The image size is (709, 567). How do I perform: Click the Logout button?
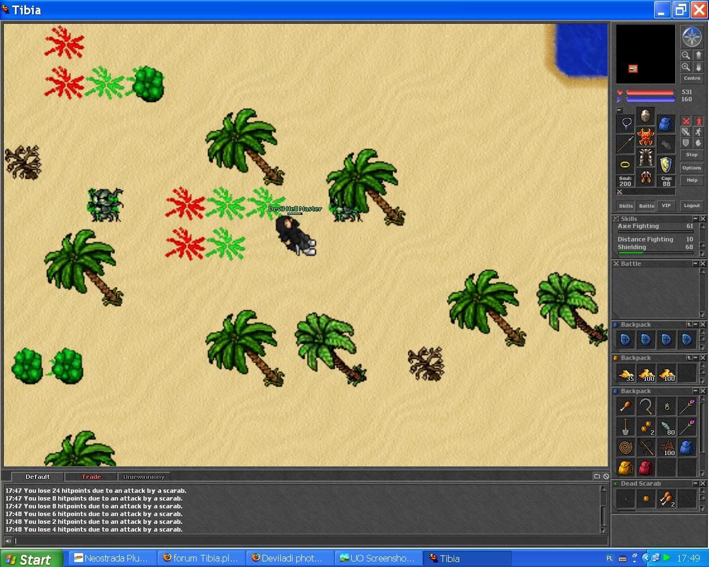(692, 205)
